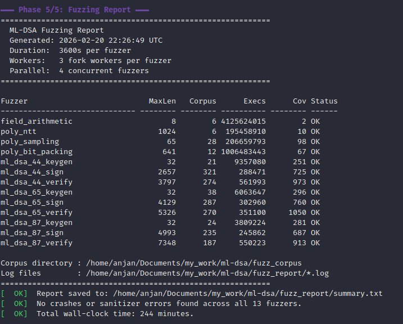403x324 pixels.
Task: Click the fuzz_corpus directory path
Action: 194,263
